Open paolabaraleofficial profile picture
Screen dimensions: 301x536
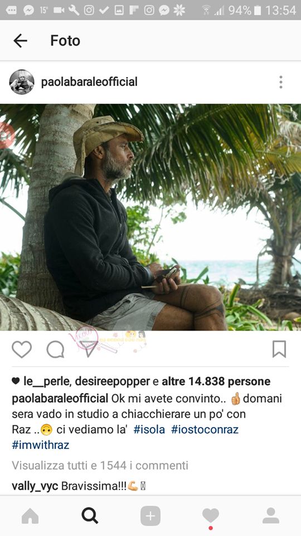pyautogui.click(x=22, y=82)
